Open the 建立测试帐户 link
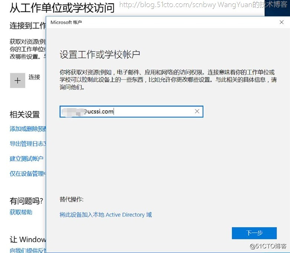The height and width of the screenshot is (253, 290). (26, 158)
